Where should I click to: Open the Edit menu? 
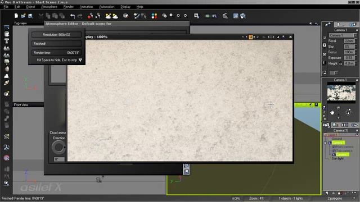[x=17, y=7]
